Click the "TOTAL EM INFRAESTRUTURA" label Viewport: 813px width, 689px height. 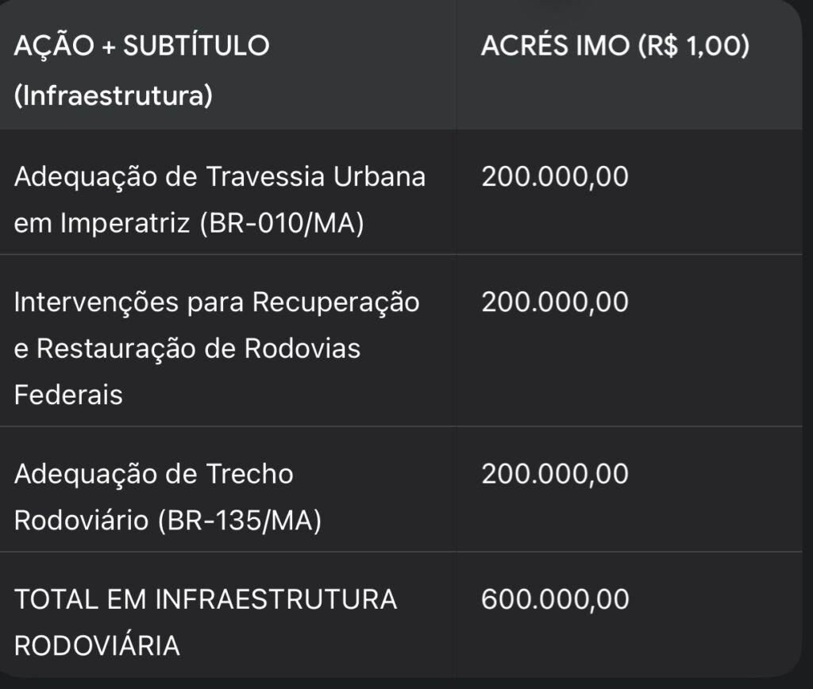click(206, 599)
